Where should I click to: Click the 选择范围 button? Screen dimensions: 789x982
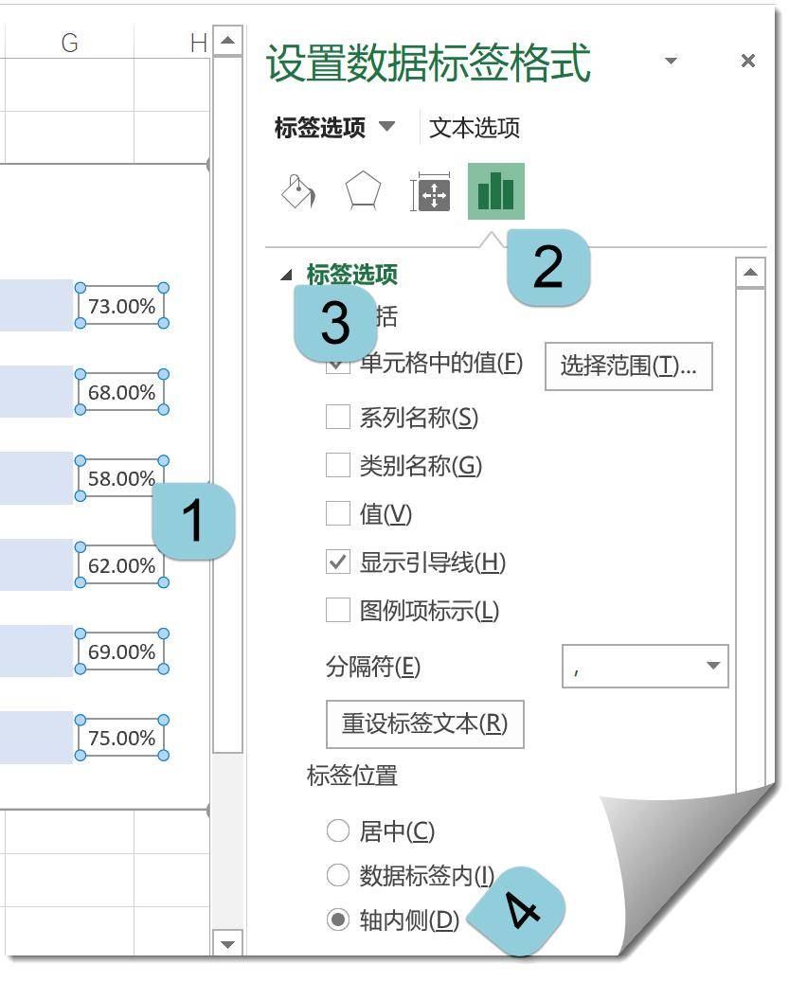pos(627,366)
